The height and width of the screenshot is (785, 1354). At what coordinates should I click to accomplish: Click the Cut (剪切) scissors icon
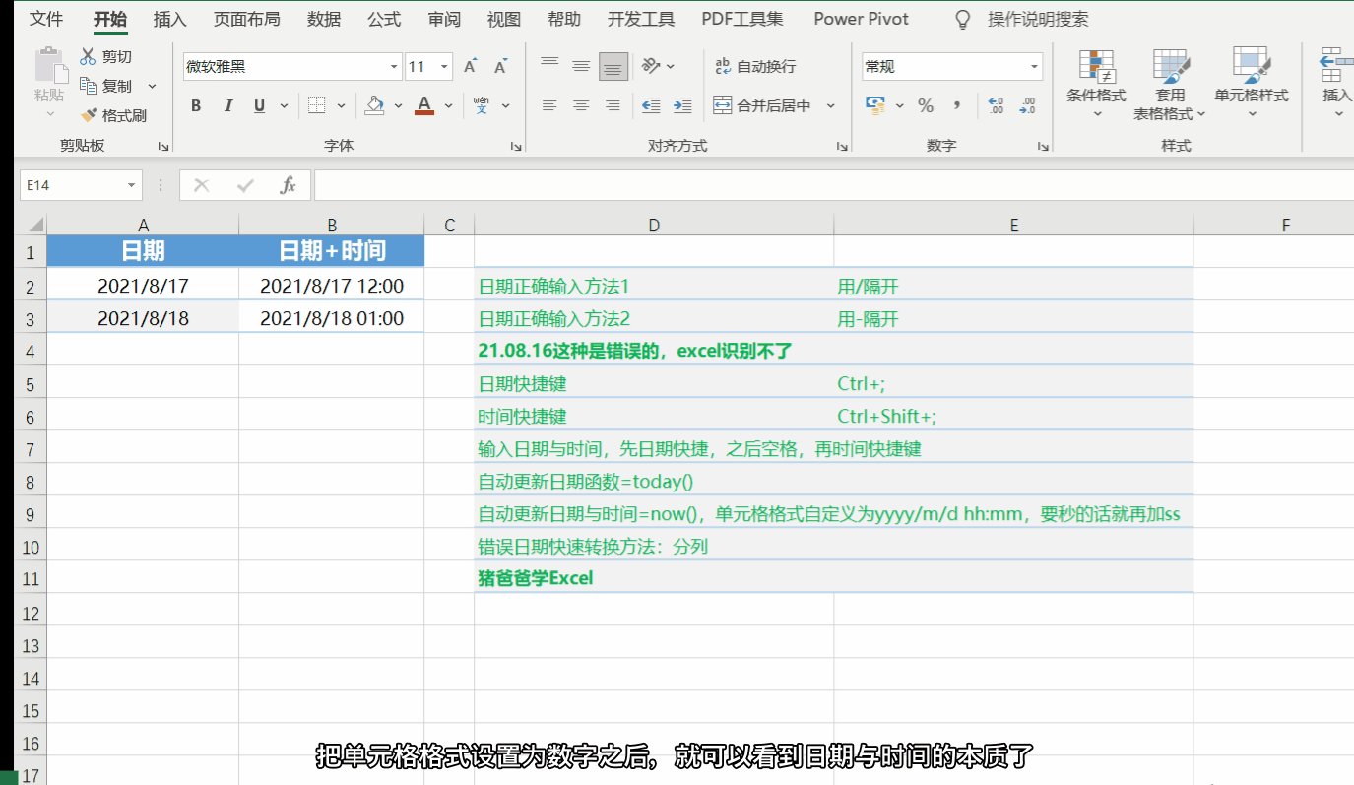tap(88, 56)
